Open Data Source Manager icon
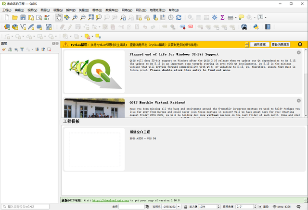The height and width of the screenshot is (210, 308). point(7,27)
